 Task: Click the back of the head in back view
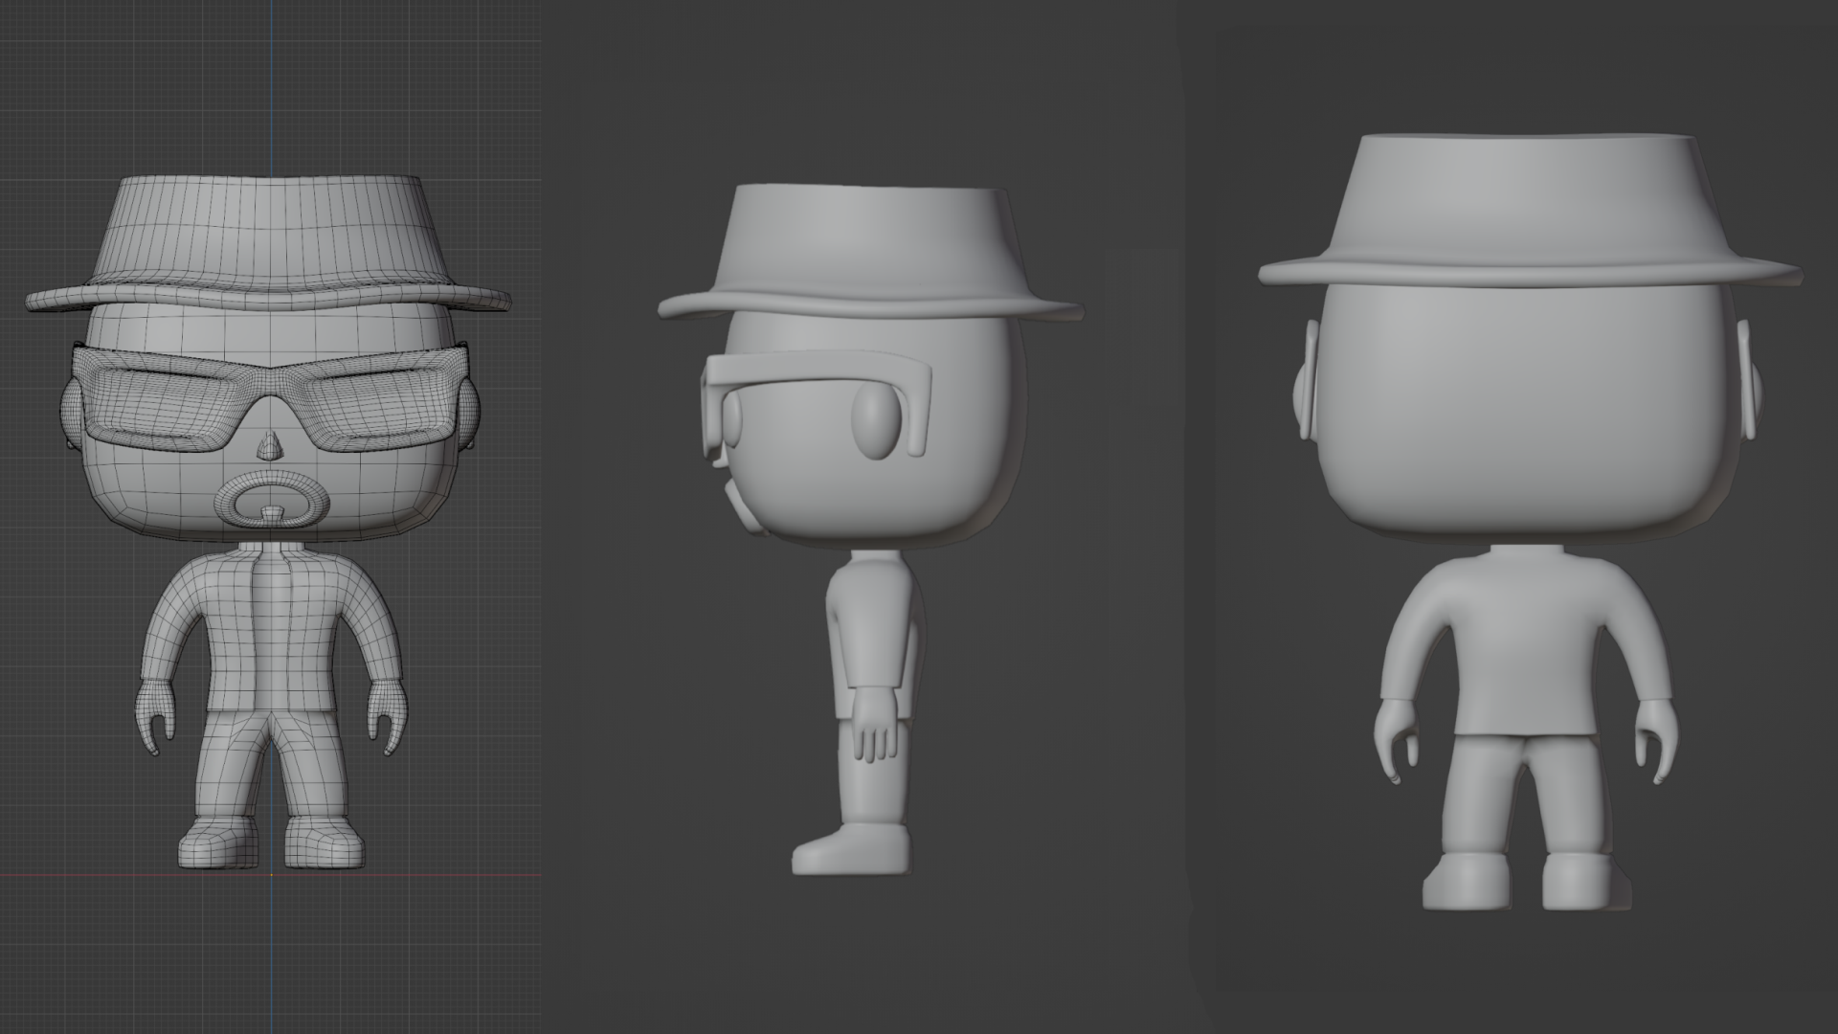tap(1530, 412)
